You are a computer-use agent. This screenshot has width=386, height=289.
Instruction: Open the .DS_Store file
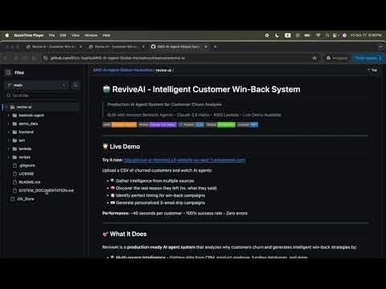tap(25, 199)
